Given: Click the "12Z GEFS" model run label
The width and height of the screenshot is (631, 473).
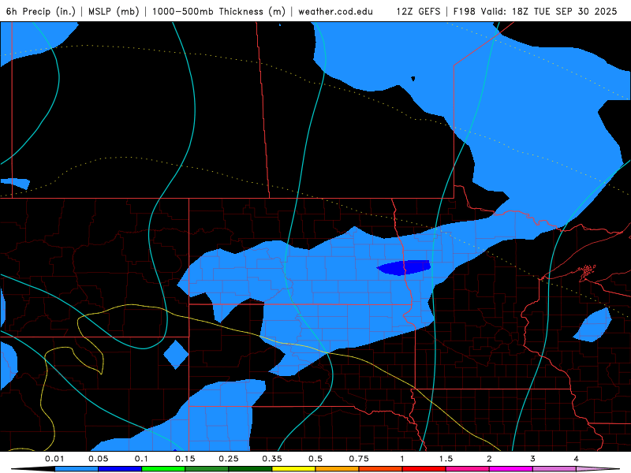Looking at the screenshot, I should click(x=418, y=11).
